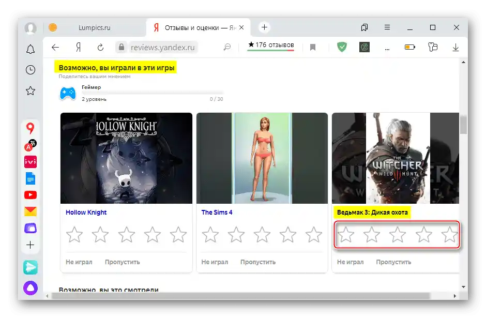486x318 pixels.
Task: Show more extensions ellipsis
Action: coord(387,49)
